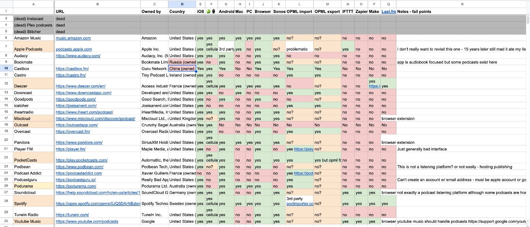Click the "Country" header cell
Image resolution: width=530 pixels, height=227 pixels.
coord(182,11)
